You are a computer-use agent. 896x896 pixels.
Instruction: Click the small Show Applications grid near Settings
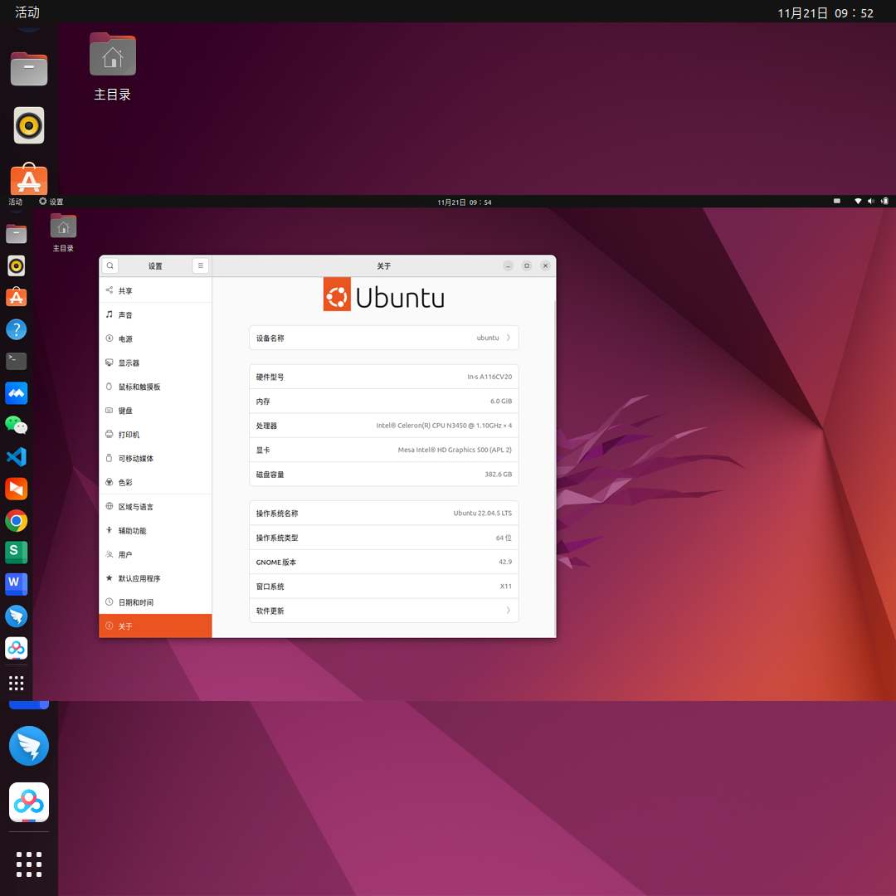(16, 683)
